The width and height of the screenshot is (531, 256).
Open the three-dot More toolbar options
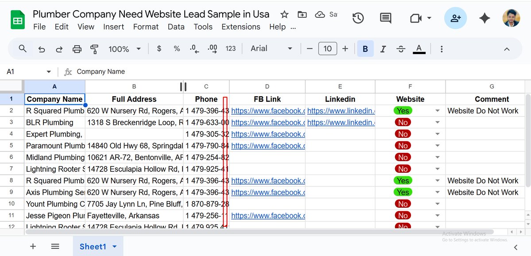point(441,49)
